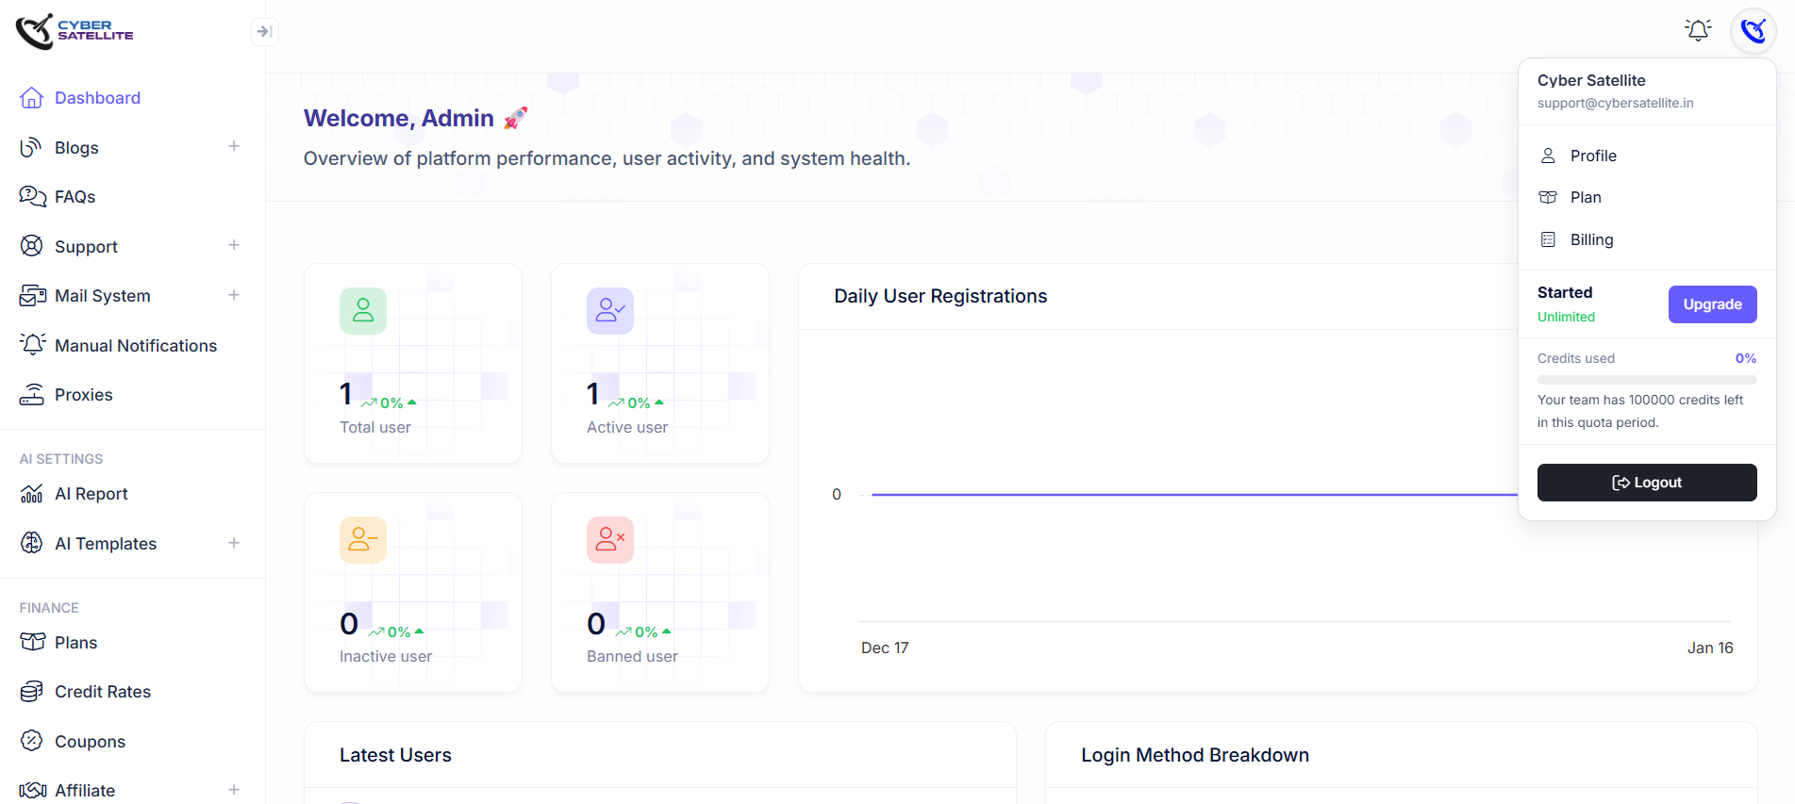Collapse sidebar with the arrow icon
This screenshot has height=804, width=1795.
coord(264,31)
